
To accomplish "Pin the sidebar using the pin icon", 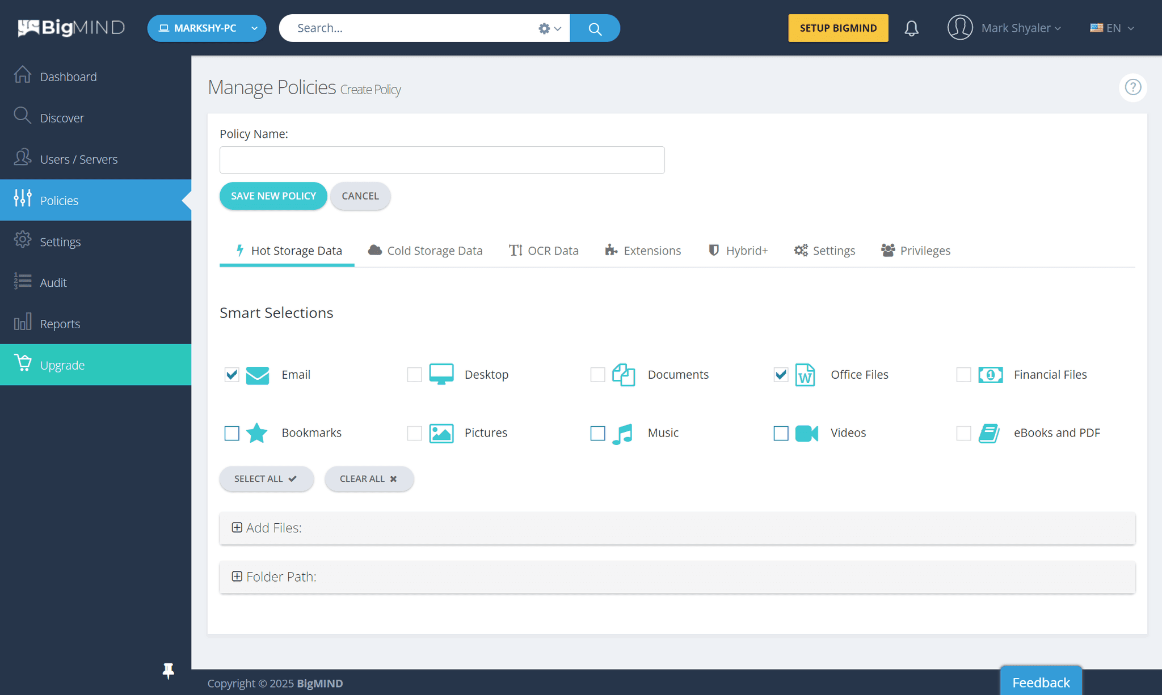I will (x=168, y=671).
